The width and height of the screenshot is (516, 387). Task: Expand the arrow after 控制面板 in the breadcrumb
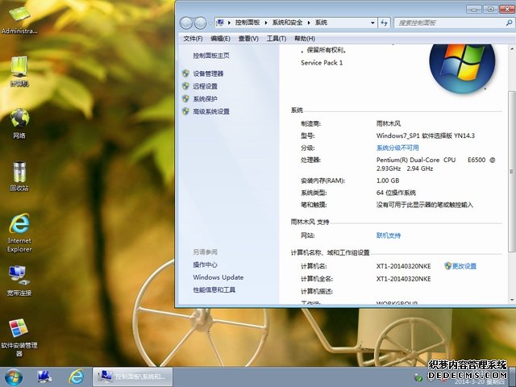(x=266, y=23)
